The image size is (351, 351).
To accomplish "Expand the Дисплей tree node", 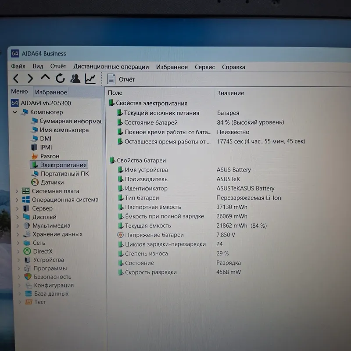I will (18, 217).
